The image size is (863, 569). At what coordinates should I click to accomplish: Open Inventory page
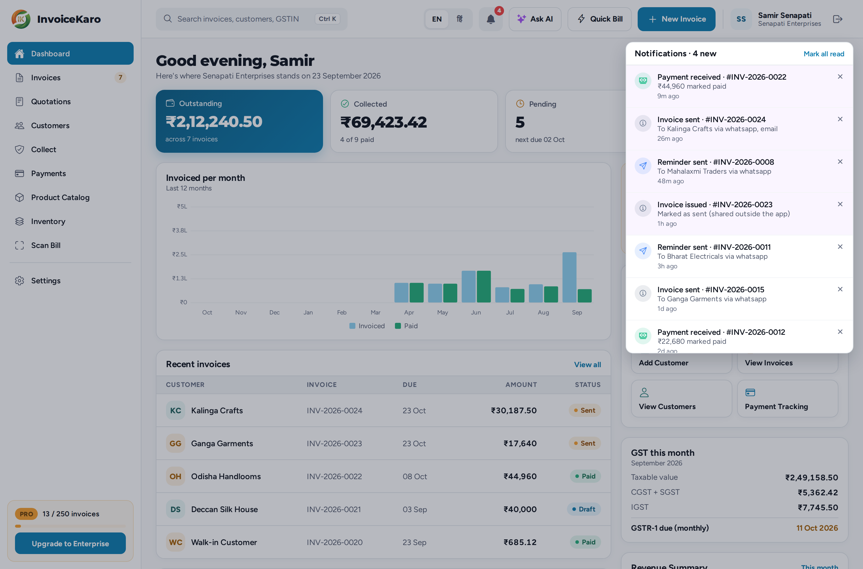70,221
